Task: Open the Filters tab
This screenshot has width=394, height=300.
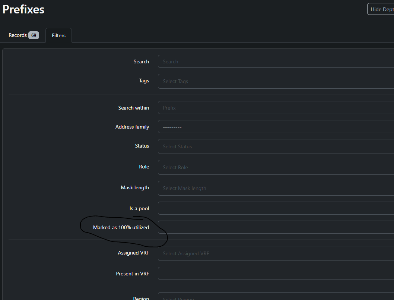Action: click(58, 35)
